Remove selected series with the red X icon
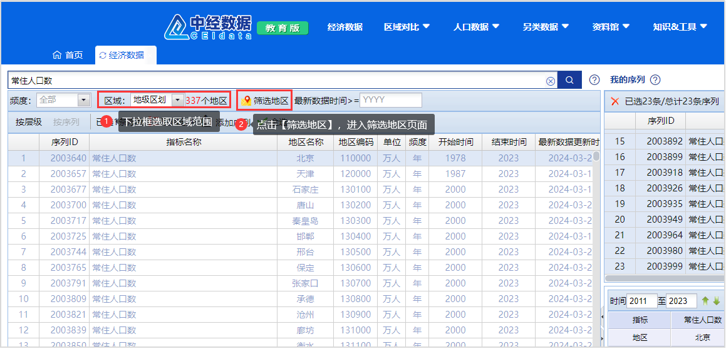726x349 pixels. pos(615,101)
